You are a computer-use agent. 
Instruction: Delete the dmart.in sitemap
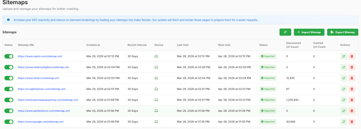pos(352,78)
